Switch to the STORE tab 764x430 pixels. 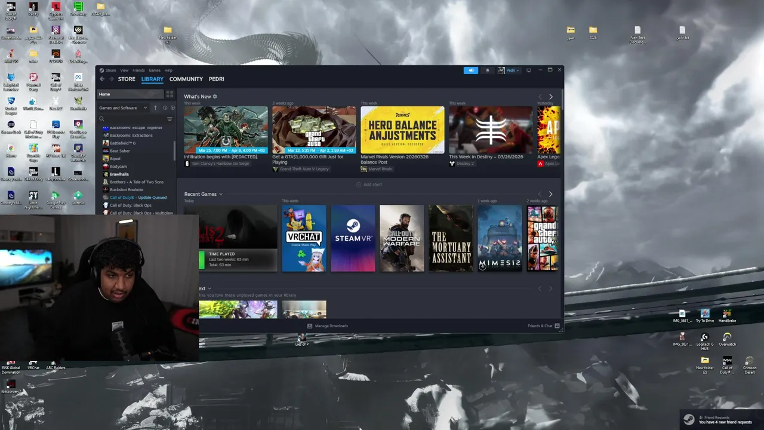pyautogui.click(x=127, y=79)
